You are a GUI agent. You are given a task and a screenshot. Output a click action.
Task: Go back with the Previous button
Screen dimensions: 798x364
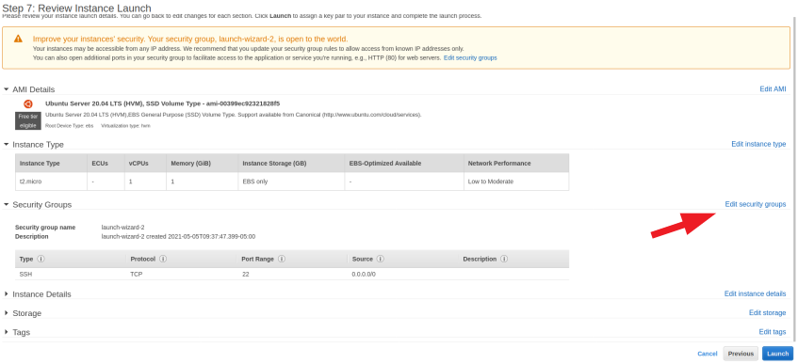click(741, 354)
